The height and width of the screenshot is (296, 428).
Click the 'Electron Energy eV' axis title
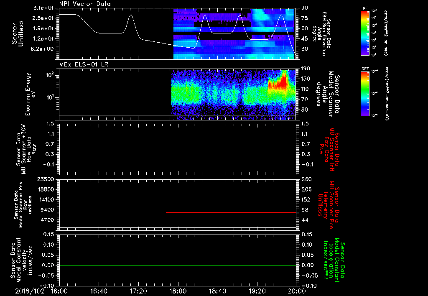(x=30, y=94)
